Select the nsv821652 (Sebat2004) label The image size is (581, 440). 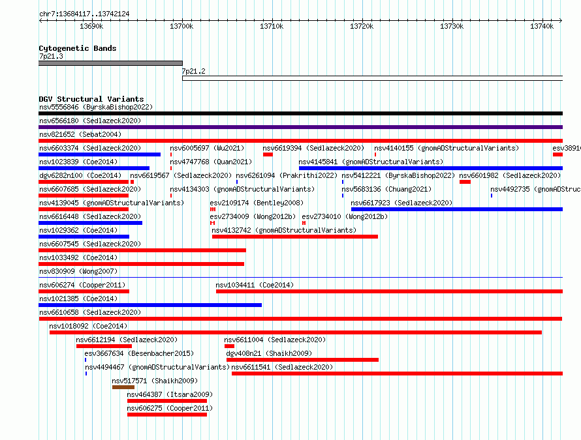tap(80, 135)
